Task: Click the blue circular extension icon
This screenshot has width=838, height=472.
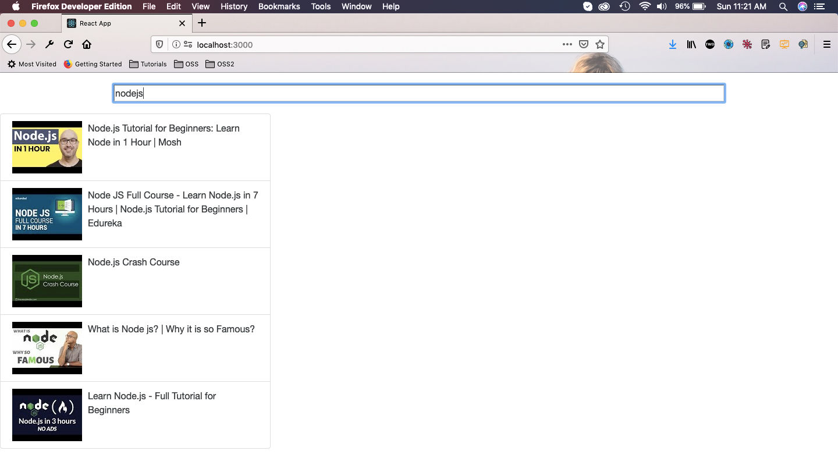Action: click(x=729, y=44)
